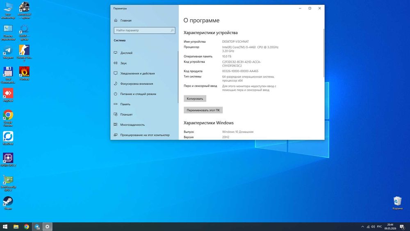Viewport: 410px width, 231px height.
Task: Select the CPUID CPU-Z desktop icon
Action: (x=8, y=160)
